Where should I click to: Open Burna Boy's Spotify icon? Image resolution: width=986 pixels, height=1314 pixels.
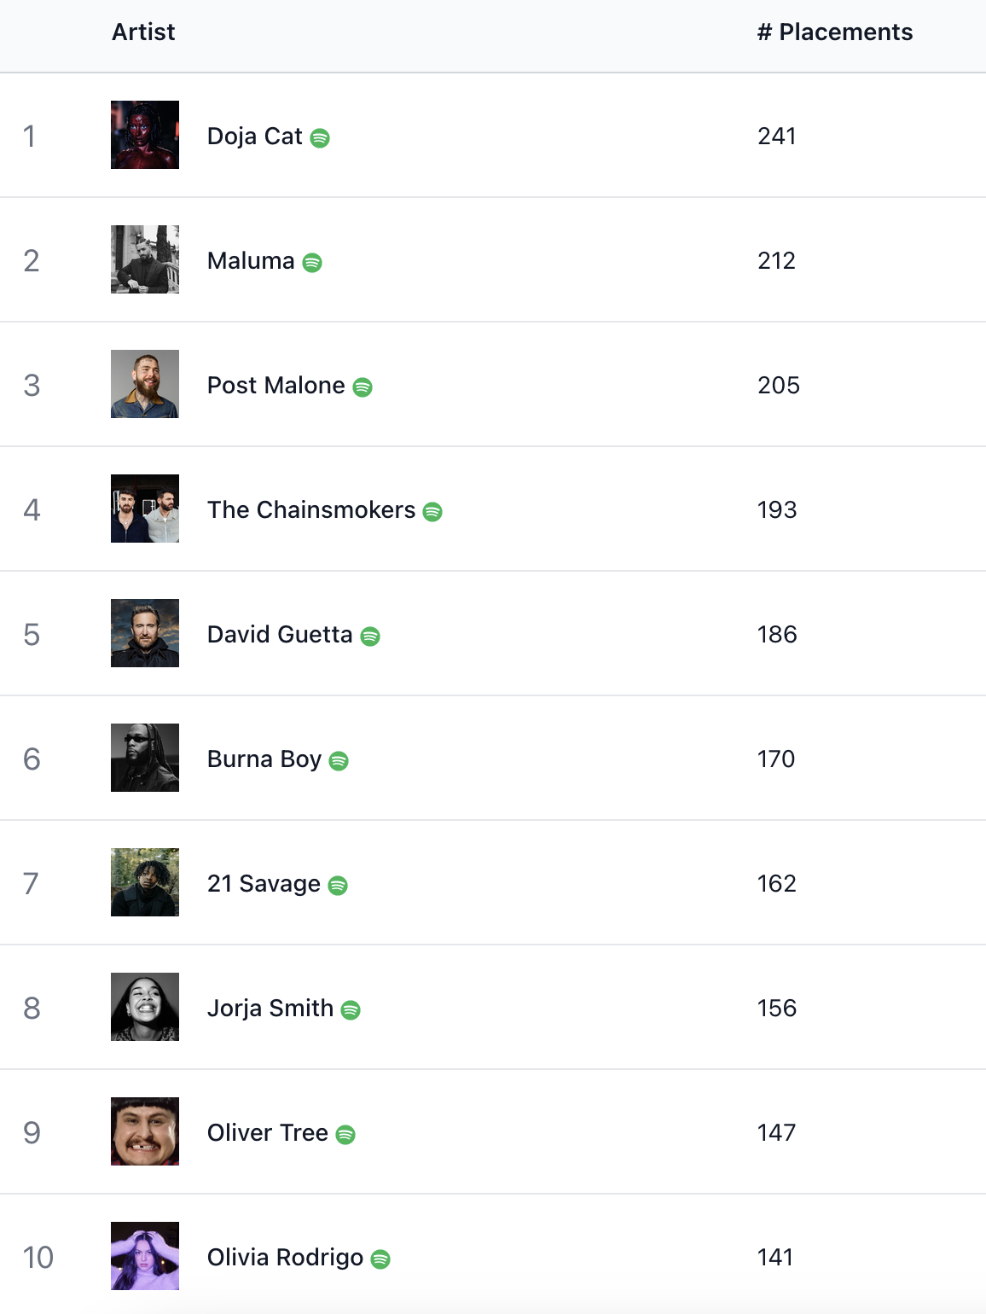click(x=339, y=760)
